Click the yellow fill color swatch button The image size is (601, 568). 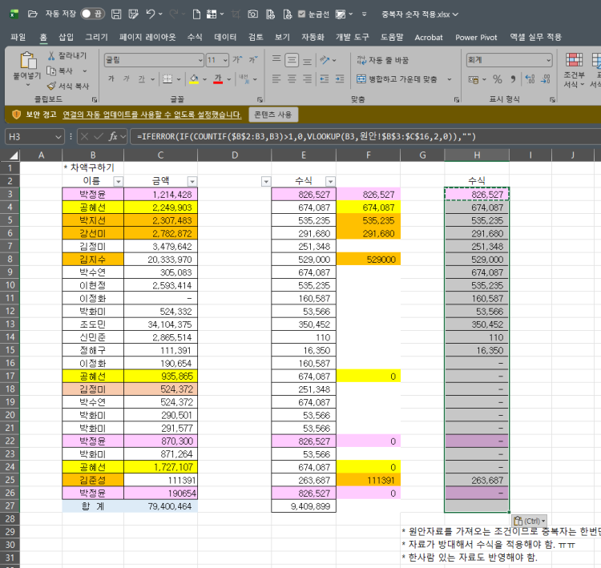(193, 79)
